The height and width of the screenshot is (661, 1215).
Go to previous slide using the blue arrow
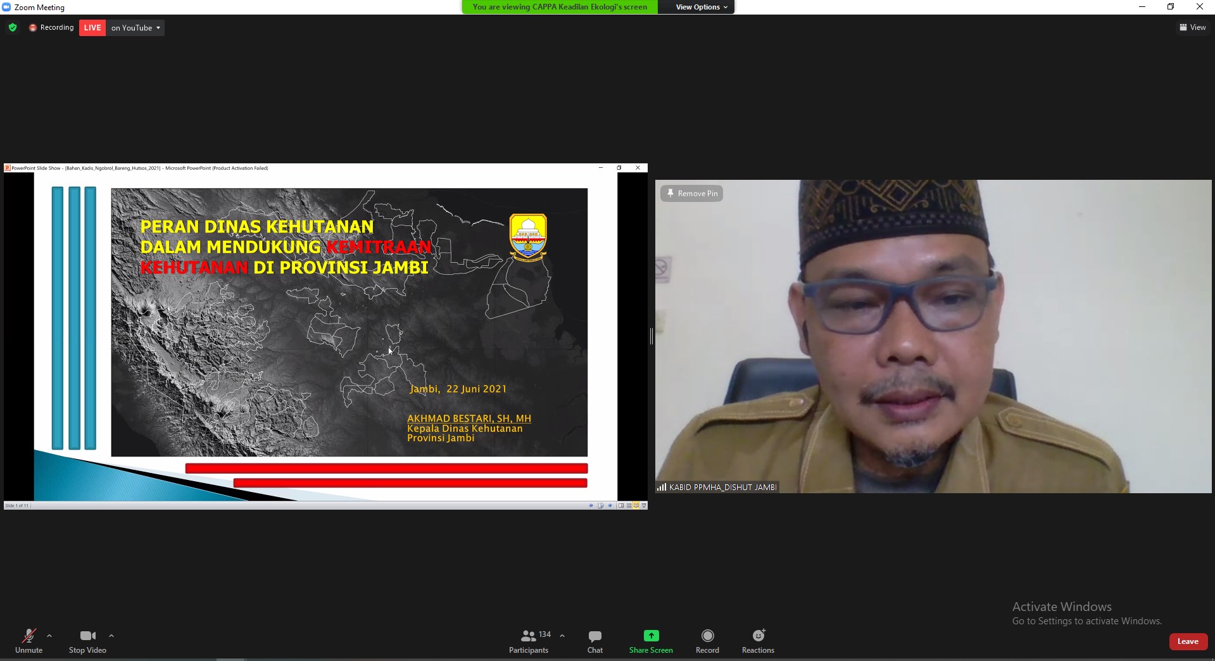[x=591, y=505]
